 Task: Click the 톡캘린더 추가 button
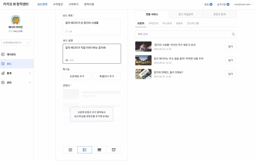[107, 76]
